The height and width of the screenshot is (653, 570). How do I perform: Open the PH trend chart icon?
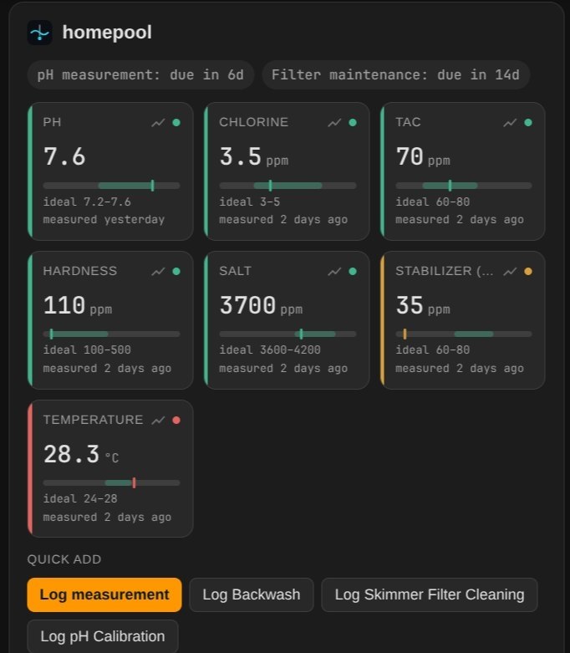(158, 122)
